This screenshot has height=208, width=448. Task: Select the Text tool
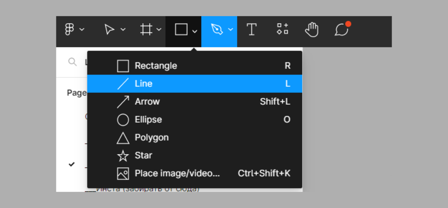252,29
